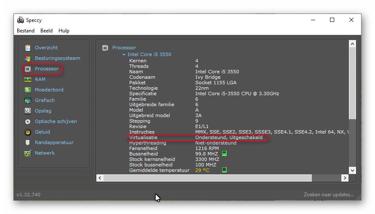This screenshot has width=375, height=214.
Task: Open the Beeld menu
Action: (46, 31)
